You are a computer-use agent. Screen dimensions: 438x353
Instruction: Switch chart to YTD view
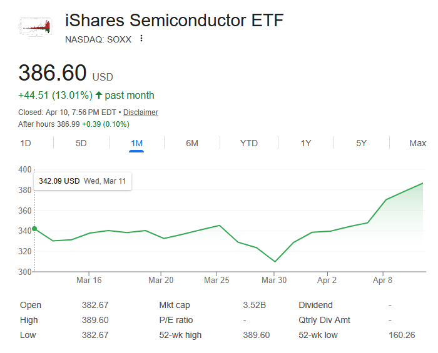tap(248, 143)
